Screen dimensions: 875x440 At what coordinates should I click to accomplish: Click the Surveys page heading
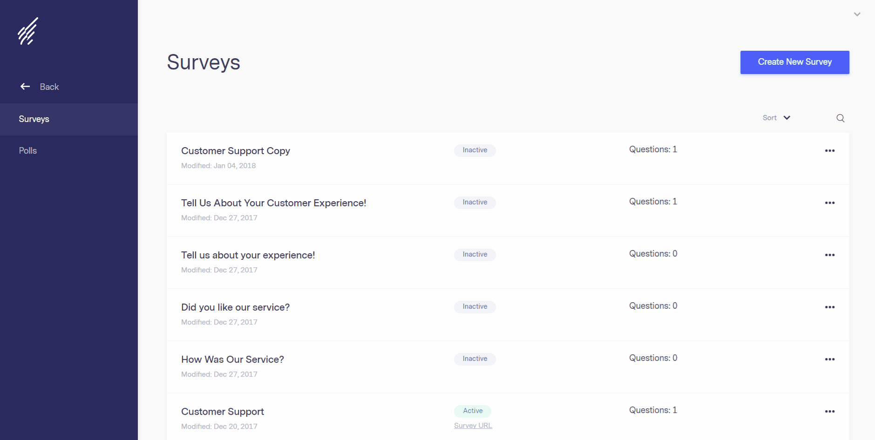203,62
